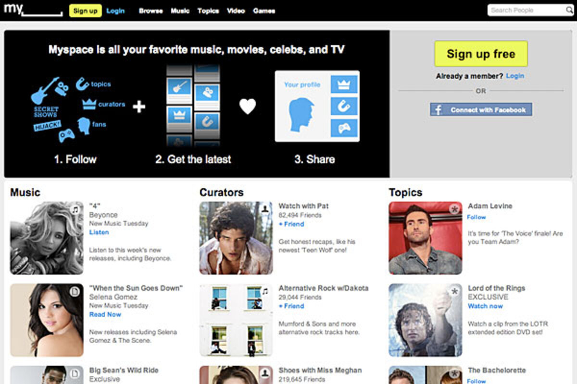The width and height of the screenshot is (577, 384).
Task: Click the person badge on Watch with Pat thumbnail
Action: tap(264, 209)
